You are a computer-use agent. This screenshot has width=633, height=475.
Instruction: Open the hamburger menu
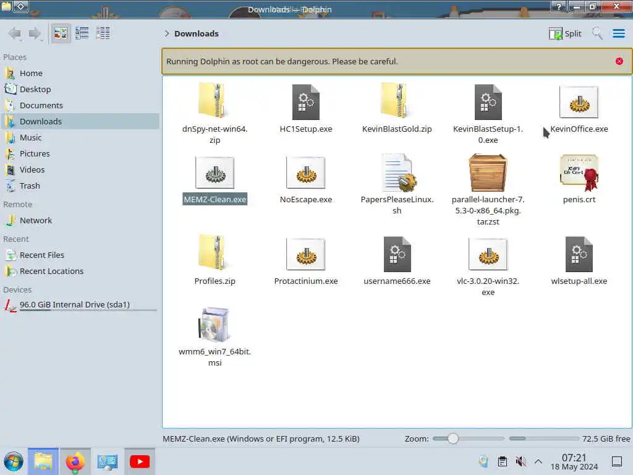pyautogui.click(x=618, y=33)
